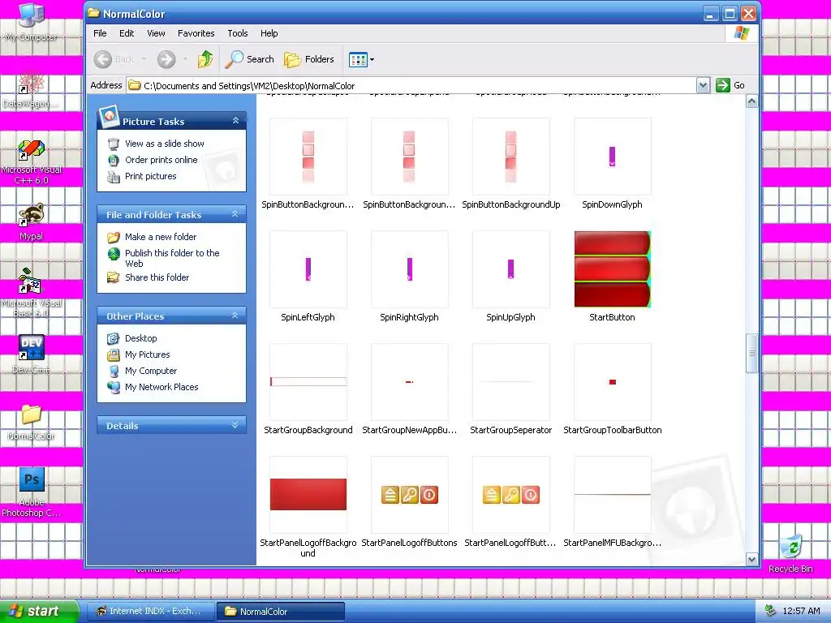Image resolution: width=831 pixels, height=623 pixels.
Task: Expand the address bar dropdown
Action: coord(703,85)
